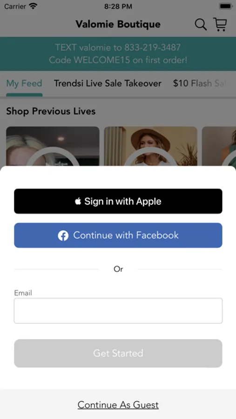Open Trendsi Live Sale Takeover tab
Image resolution: width=236 pixels, height=419 pixels.
tap(108, 83)
